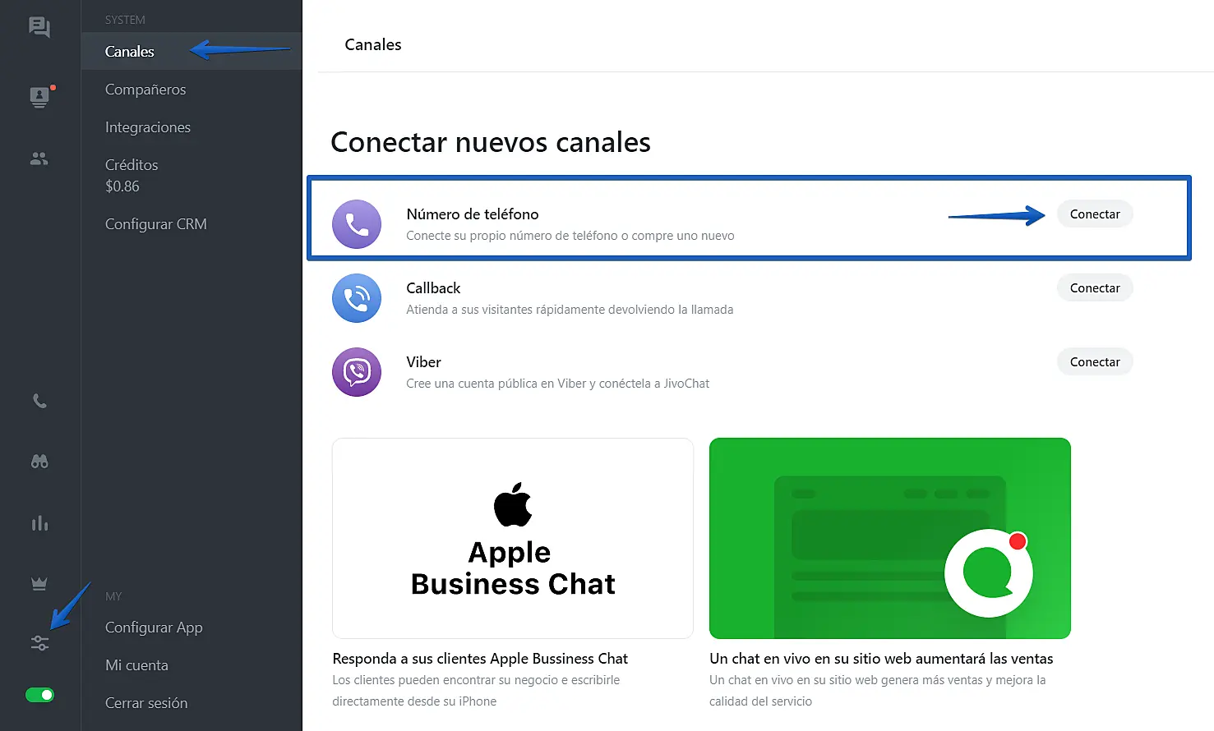This screenshot has height=731, width=1214.
Task: Click Conectar button for Callback
Action: (1094, 288)
